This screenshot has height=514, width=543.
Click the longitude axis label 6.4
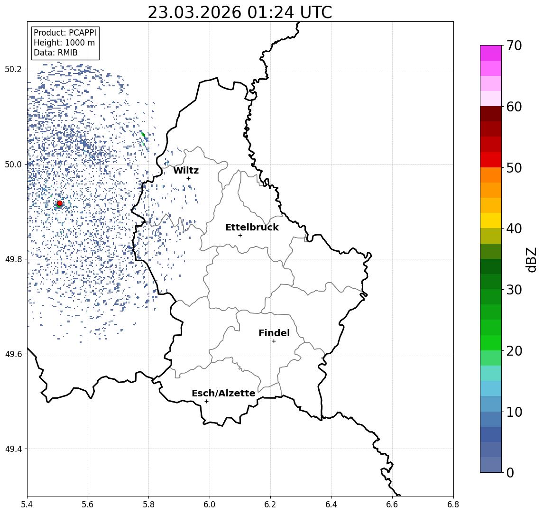(331, 505)
